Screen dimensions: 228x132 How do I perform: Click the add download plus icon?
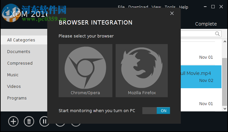13,121
